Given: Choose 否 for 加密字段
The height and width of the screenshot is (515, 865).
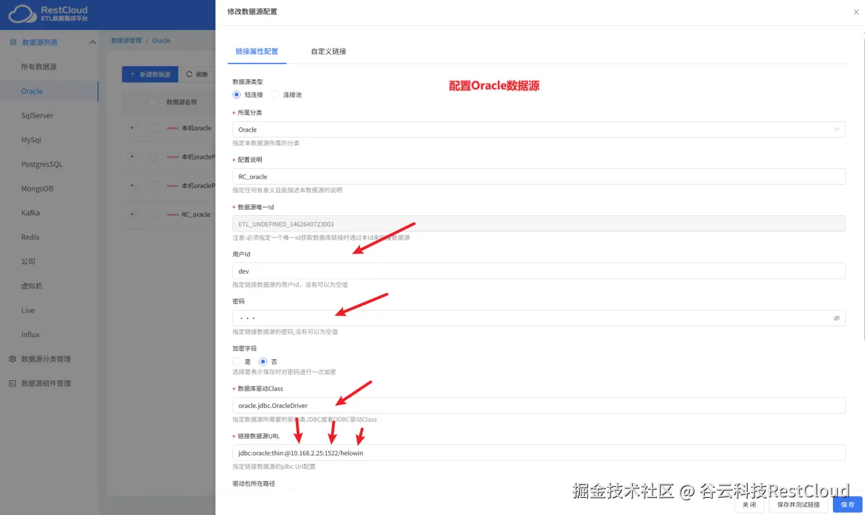Looking at the screenshot, I should coord(263,362).
